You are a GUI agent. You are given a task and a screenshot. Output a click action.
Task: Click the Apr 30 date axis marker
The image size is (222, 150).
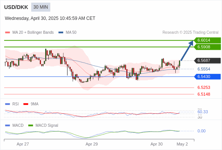(x=157, y=144)
